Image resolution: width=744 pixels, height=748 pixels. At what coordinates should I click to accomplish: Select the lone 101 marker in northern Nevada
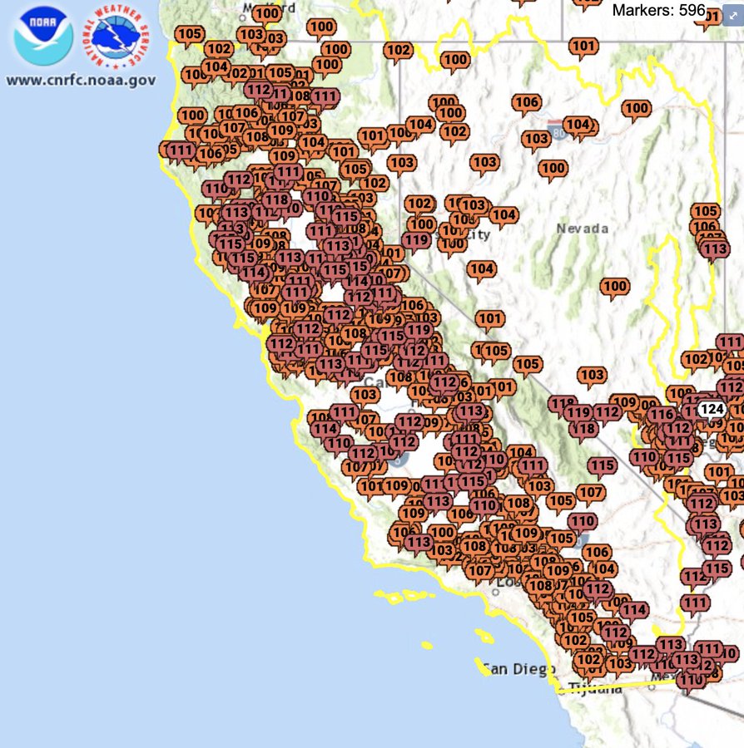pos(583,47)
